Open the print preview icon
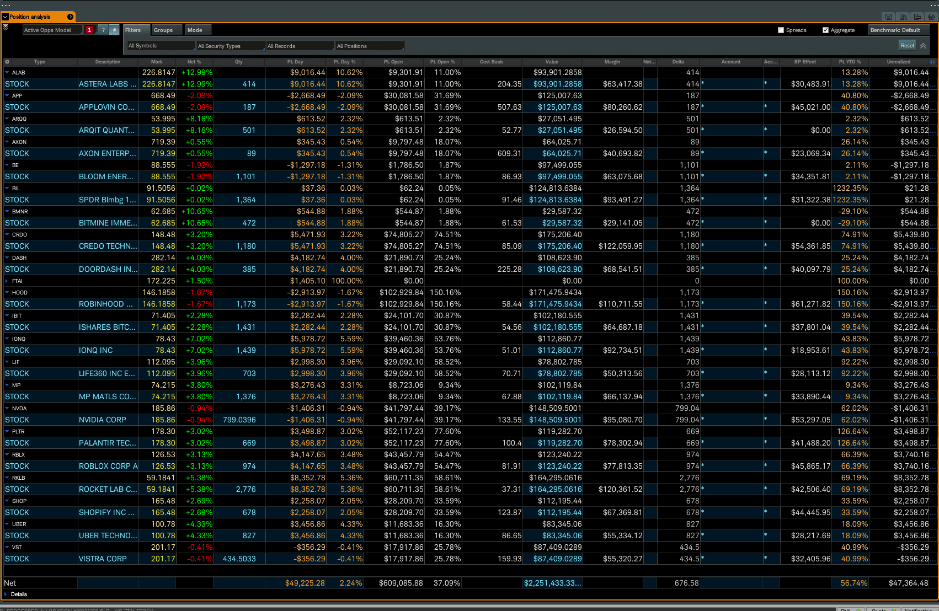939x611 pixels. pyautogui.click(x=903, y=17)
